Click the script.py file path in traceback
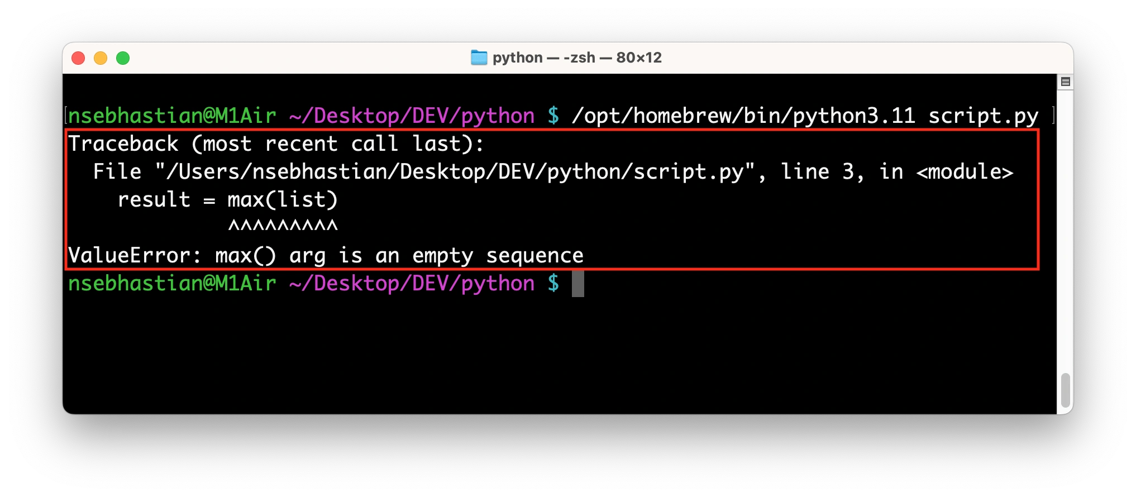1136x497 pixels. (455, 172)
